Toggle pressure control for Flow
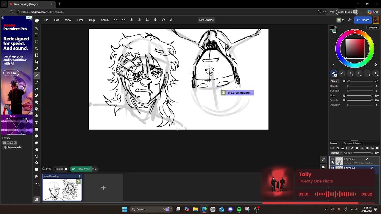The height and width of the screenshot is (214, 381). pos(344,95)
